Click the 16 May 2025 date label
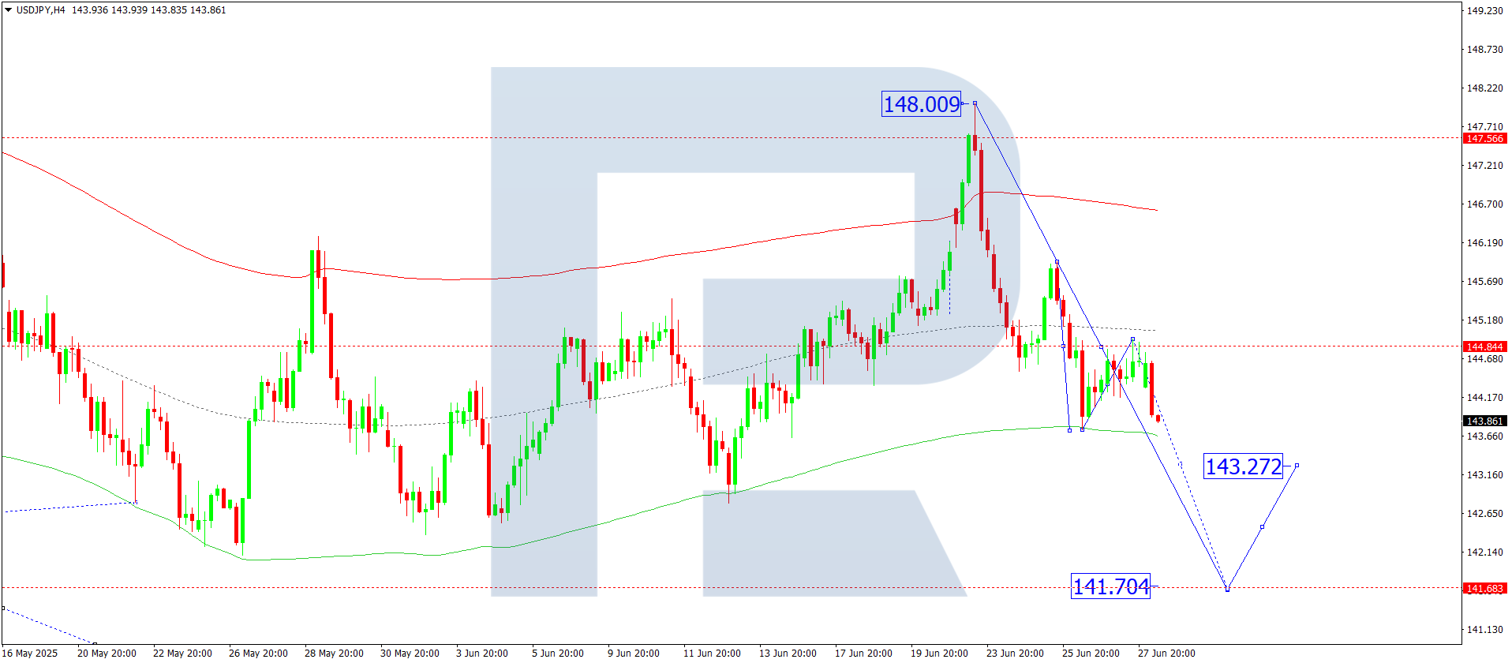Viewport: 1512px width, 663px height. click(x=29, y=653)
